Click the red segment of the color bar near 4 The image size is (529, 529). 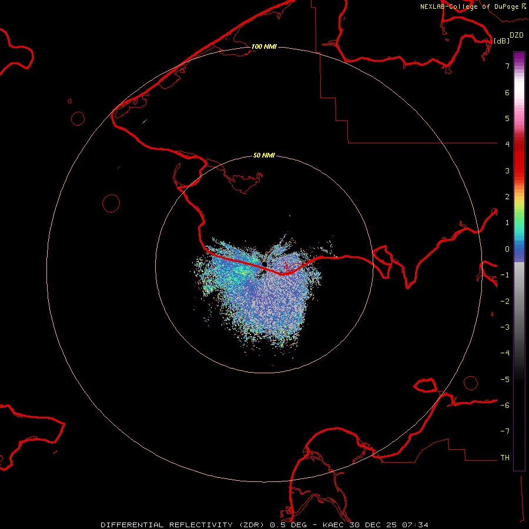point(519,145)
